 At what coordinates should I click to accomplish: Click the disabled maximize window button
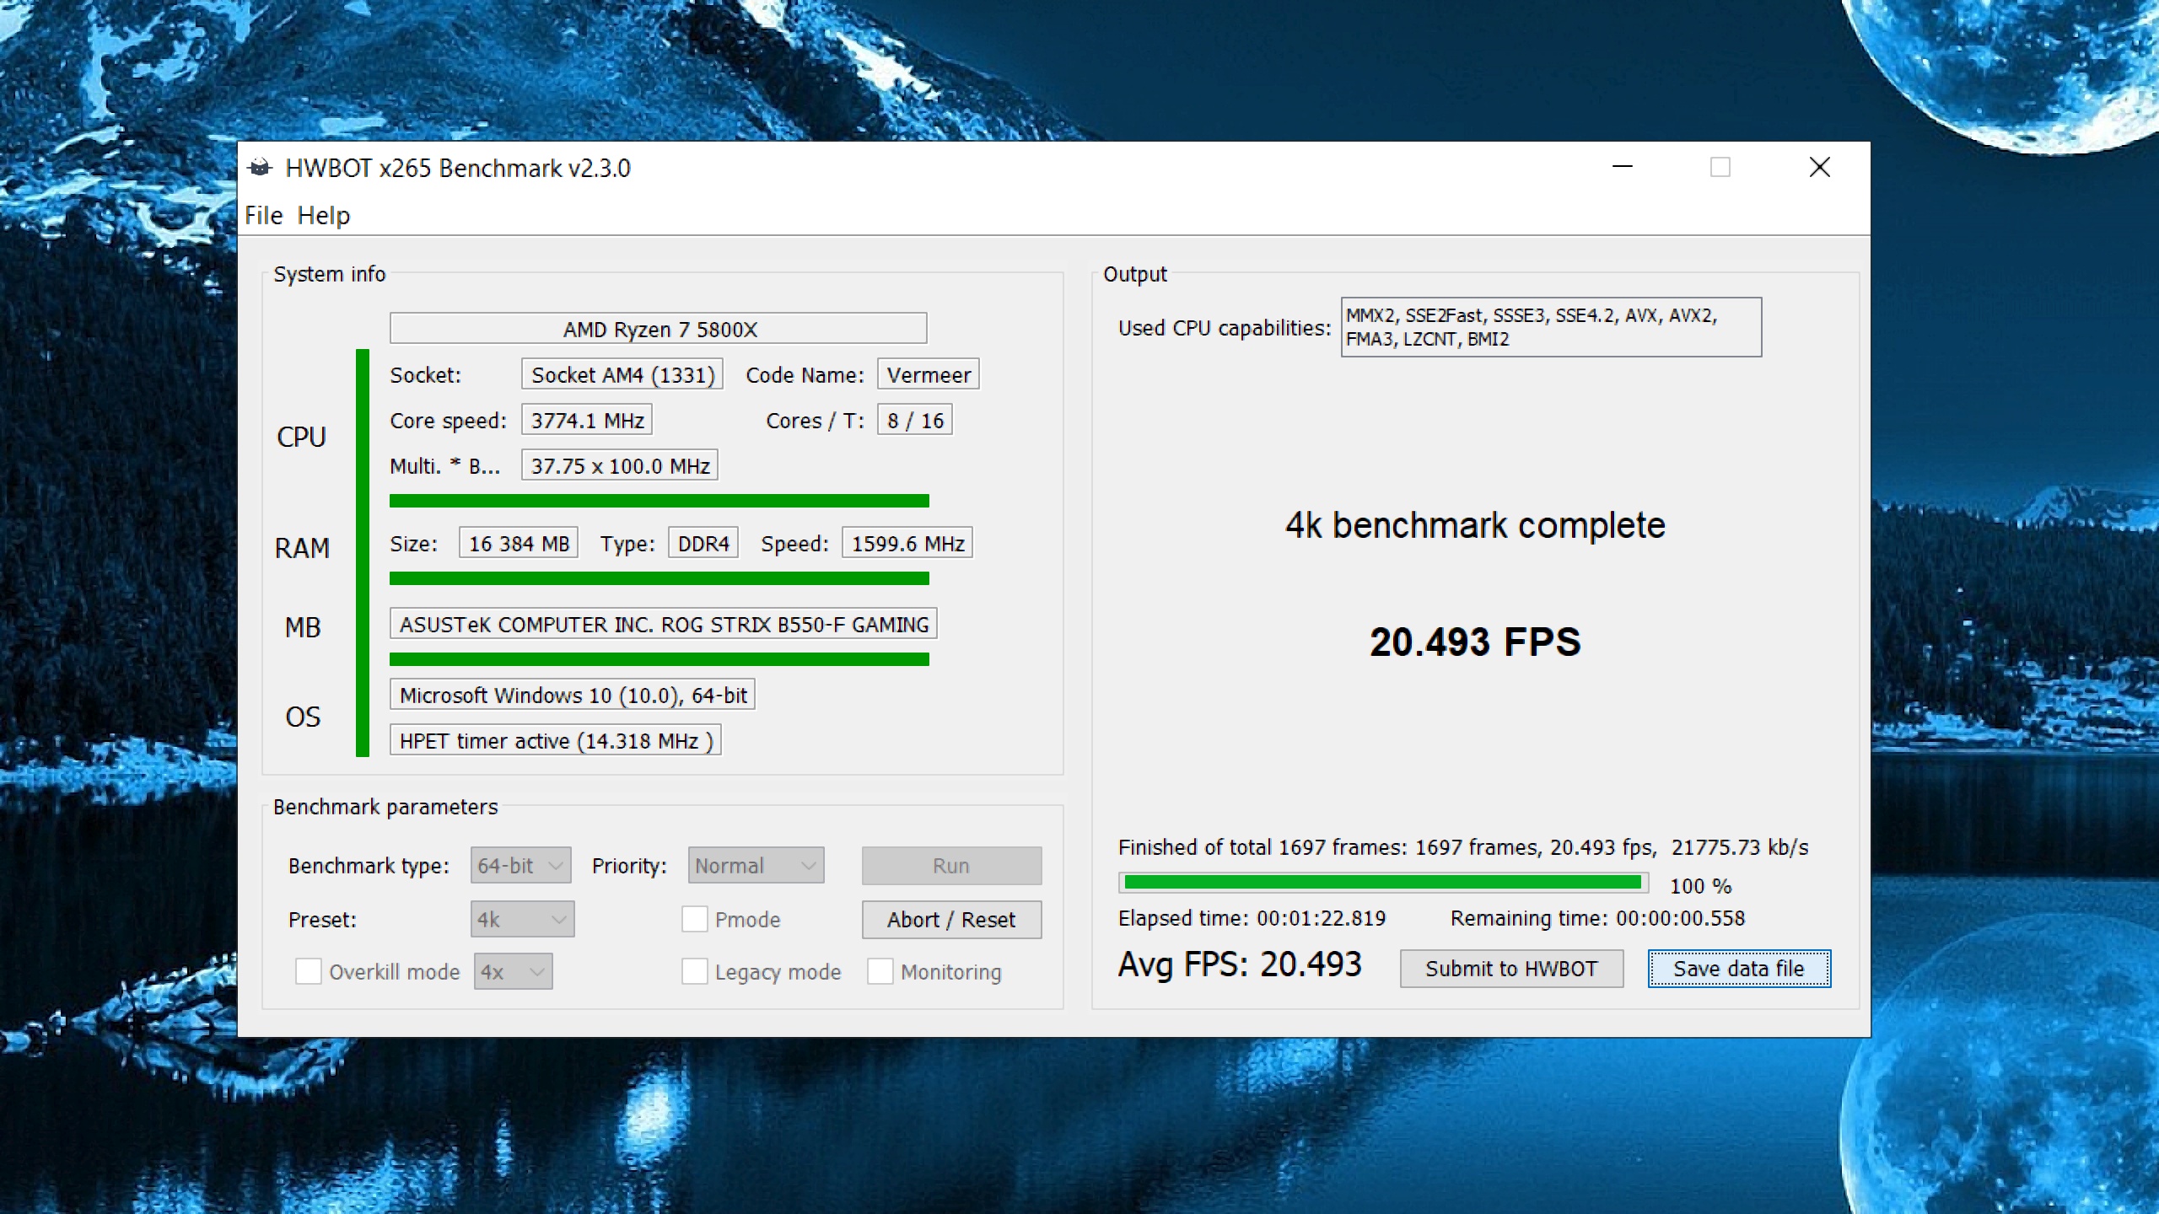click(1720, 167)
